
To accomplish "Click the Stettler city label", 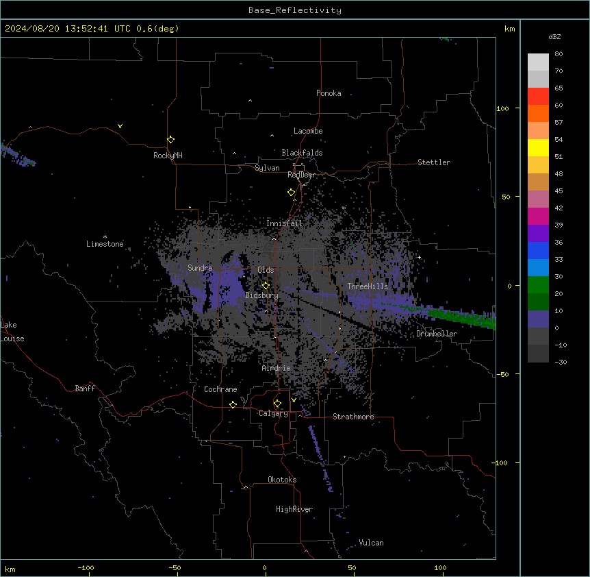I will click(x=434, y=162).
